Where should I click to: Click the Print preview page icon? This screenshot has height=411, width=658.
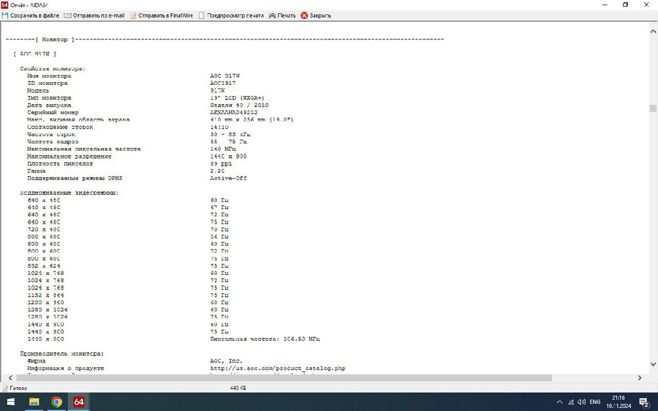[201, 16]
